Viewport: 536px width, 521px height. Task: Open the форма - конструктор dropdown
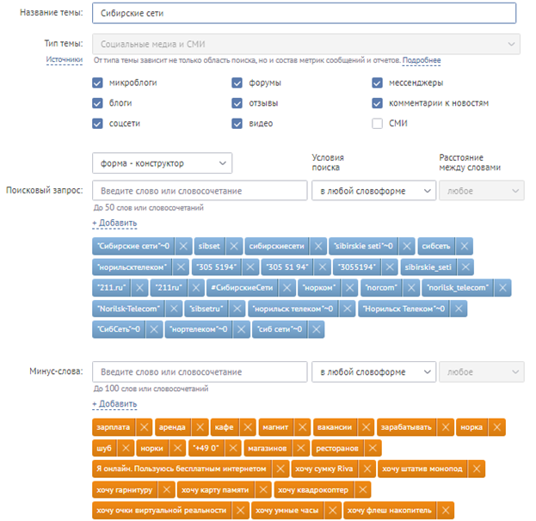pyautogui.click(x=162, y=163)
